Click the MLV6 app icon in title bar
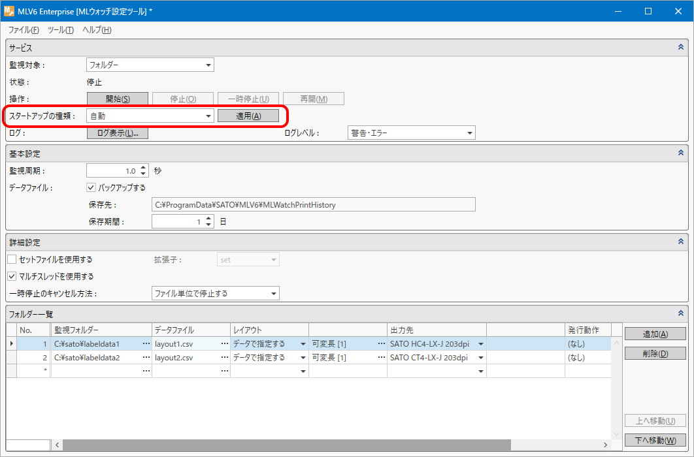Screen dimensions: 694x457 coord(9,11)
